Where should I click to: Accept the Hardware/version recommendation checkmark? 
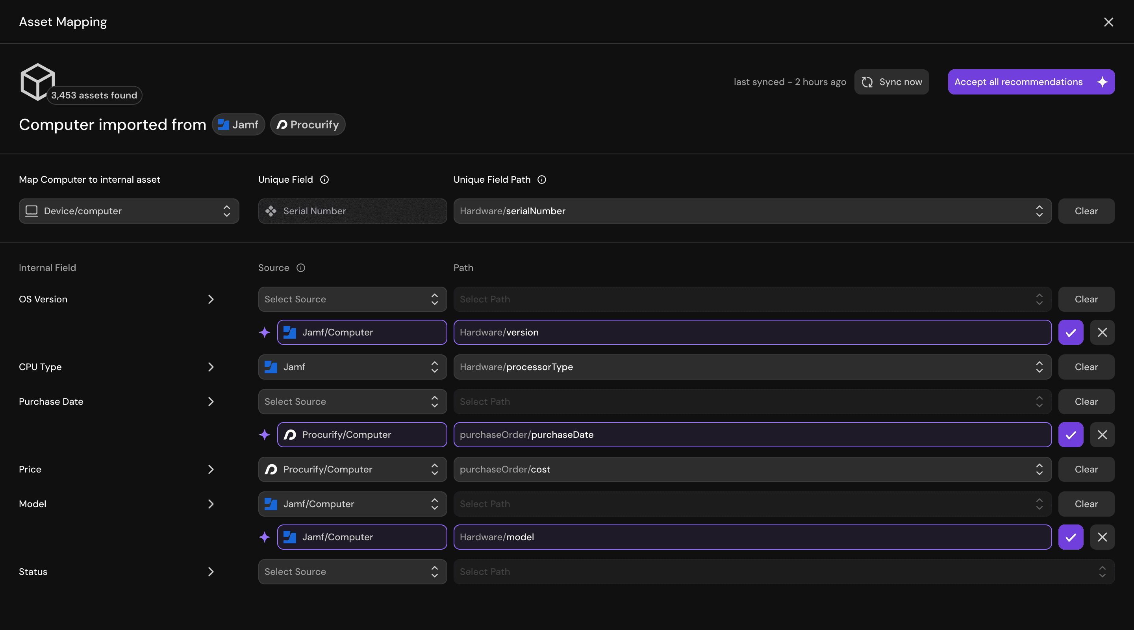[1071, 332]
